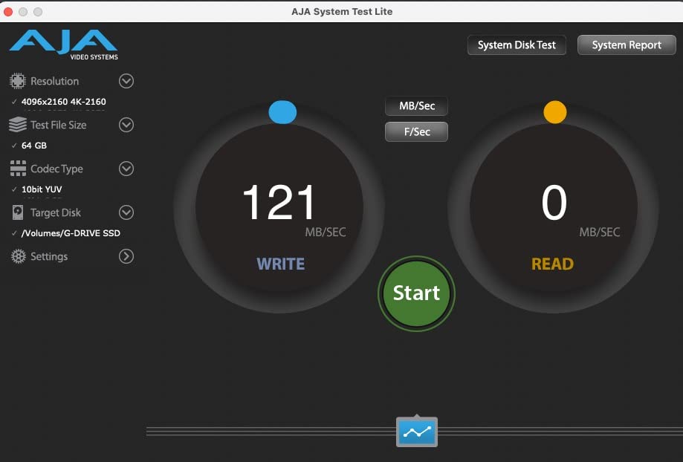This screenshot has width=683, height=462.
Task: Select the 10bit YUV codec entry
Action: pos(42,189)
